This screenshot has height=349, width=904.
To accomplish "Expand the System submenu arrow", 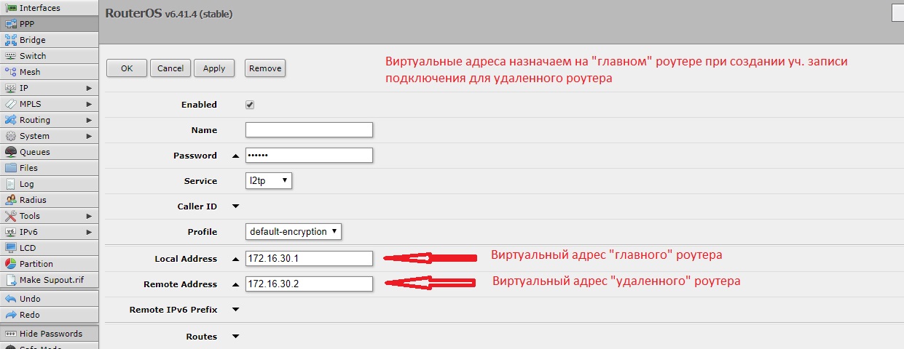I will click(89, 136).
